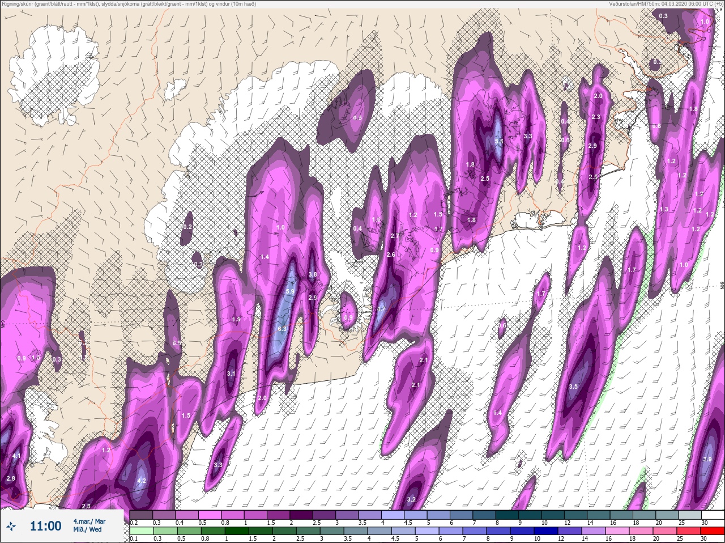Click the legend label '0.2' under top row
This screenshot has width=725, height=543.
[x=134, y=523]
